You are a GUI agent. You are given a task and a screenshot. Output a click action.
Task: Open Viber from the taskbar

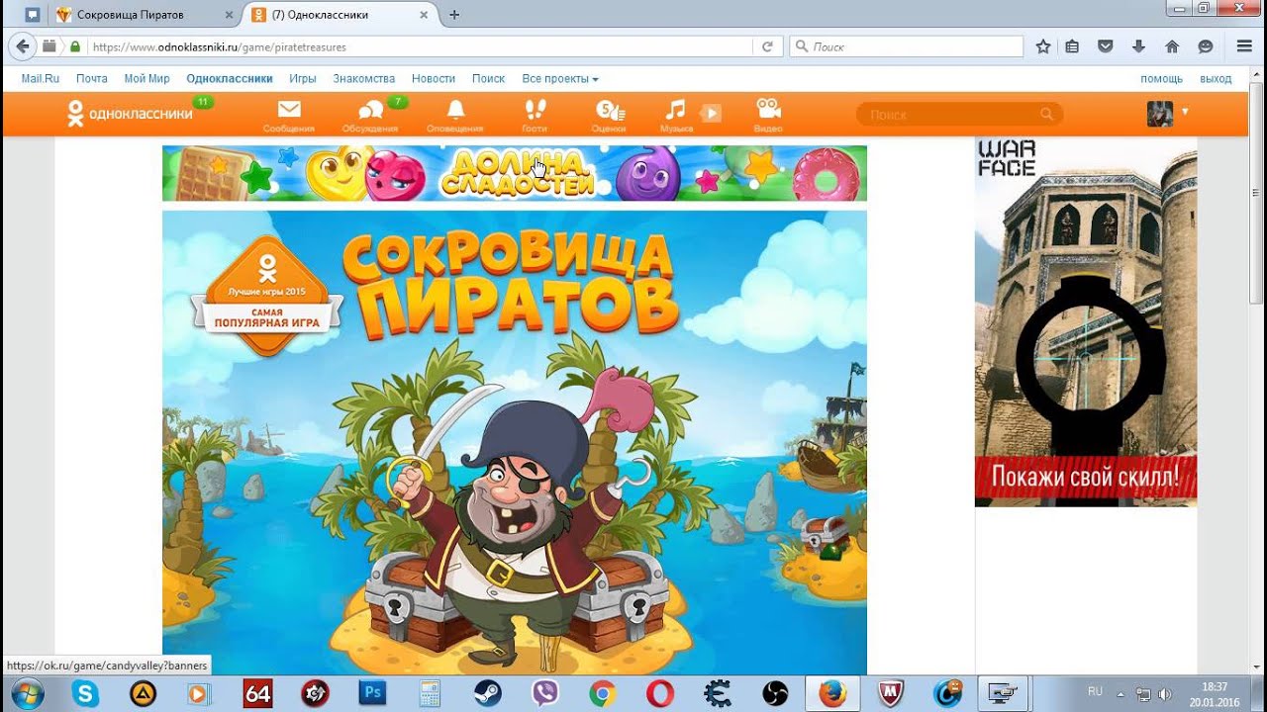[x=544, y=694]
